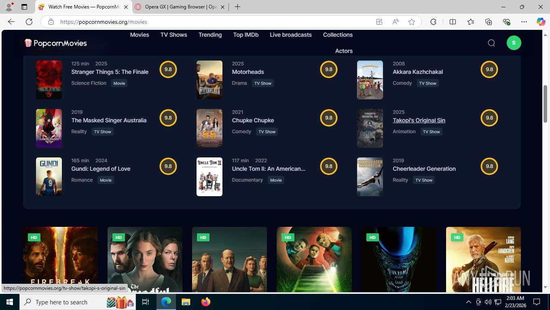Open the Cheerleader Generation title link
This screenshot has width=550, height=310.
coord(424,169)
